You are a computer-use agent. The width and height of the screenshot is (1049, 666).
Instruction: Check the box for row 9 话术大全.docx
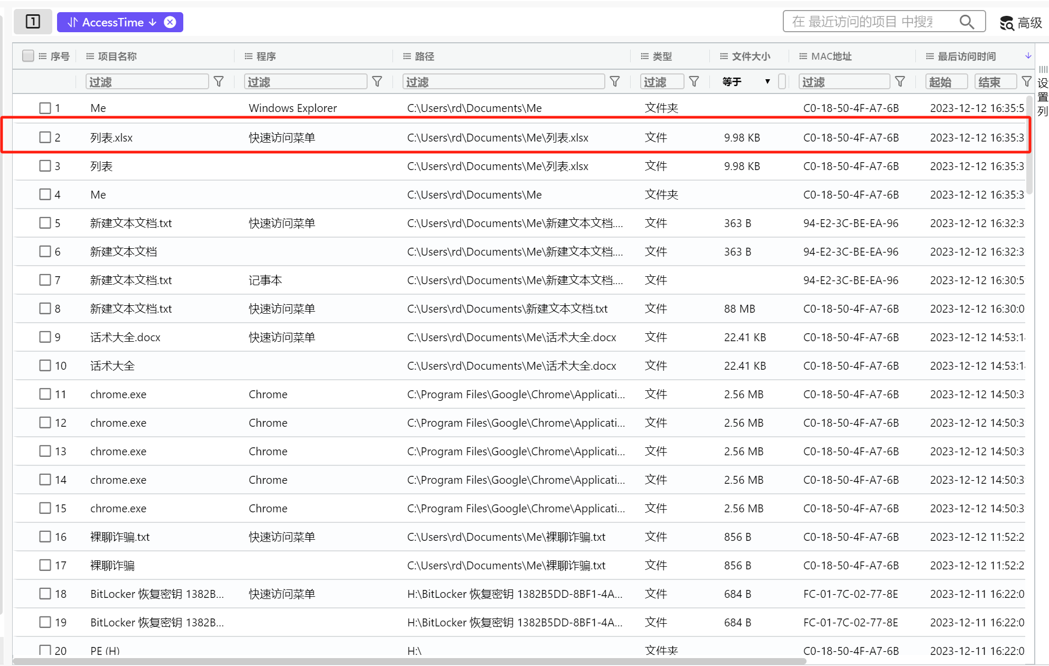(x=45, y=337)
